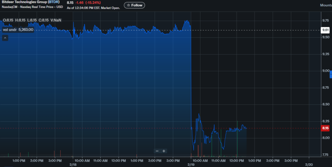Click the -15.24% percent change text
Viewport: 332px width, 167px height.
[x=93, y=3]
